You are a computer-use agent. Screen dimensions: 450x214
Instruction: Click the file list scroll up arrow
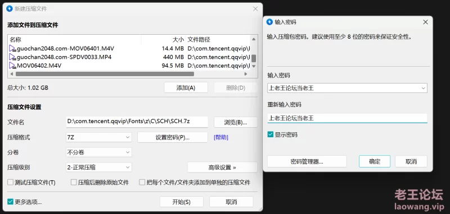(x=254, y=39)
